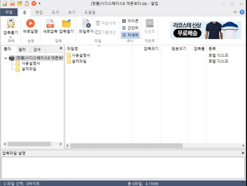Screen dimensions: 247x186
Task: Click the red ZIP icon in quick access bar
Action: point(12,4)
